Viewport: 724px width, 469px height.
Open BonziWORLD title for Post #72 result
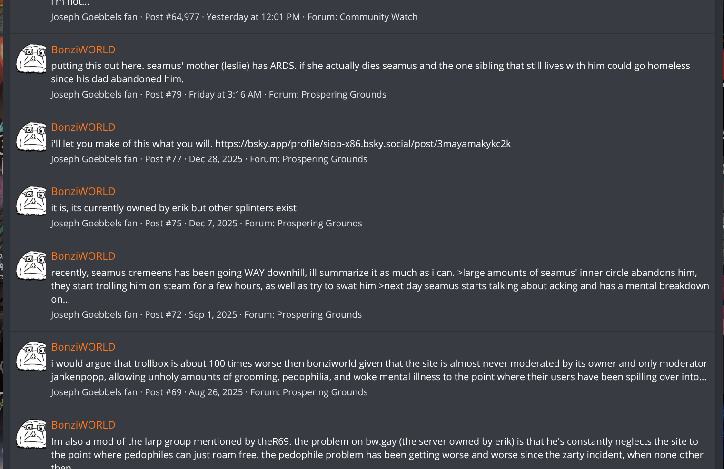pos(83,256)
